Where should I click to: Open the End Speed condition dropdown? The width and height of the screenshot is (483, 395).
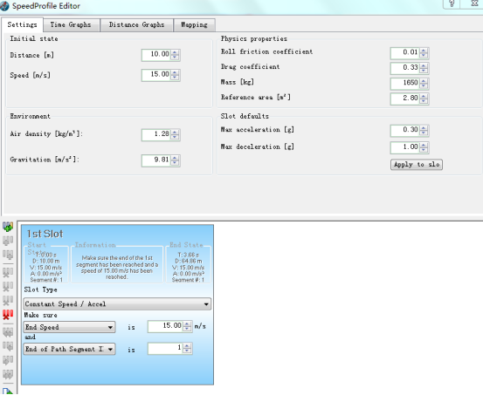[69, 327]
